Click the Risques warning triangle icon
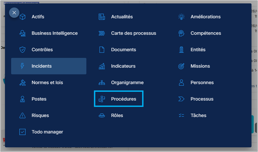Image resolution: width=258 pixels, height=152 pixels. coord(22,116)
